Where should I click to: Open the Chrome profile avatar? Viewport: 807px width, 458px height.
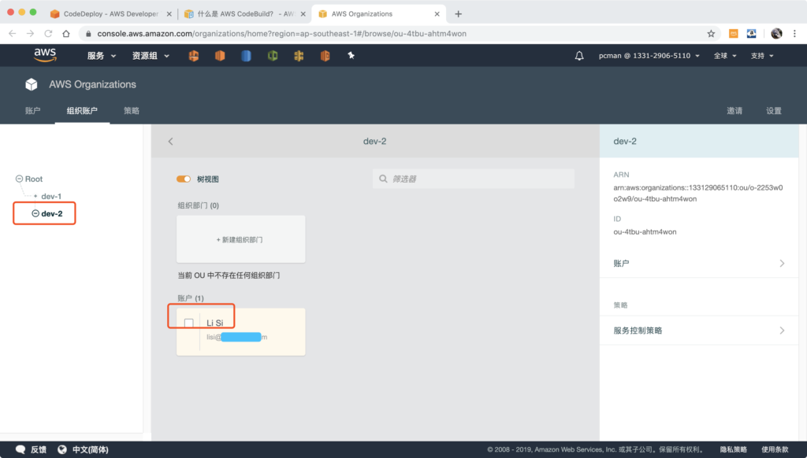[x=776, y=33]
